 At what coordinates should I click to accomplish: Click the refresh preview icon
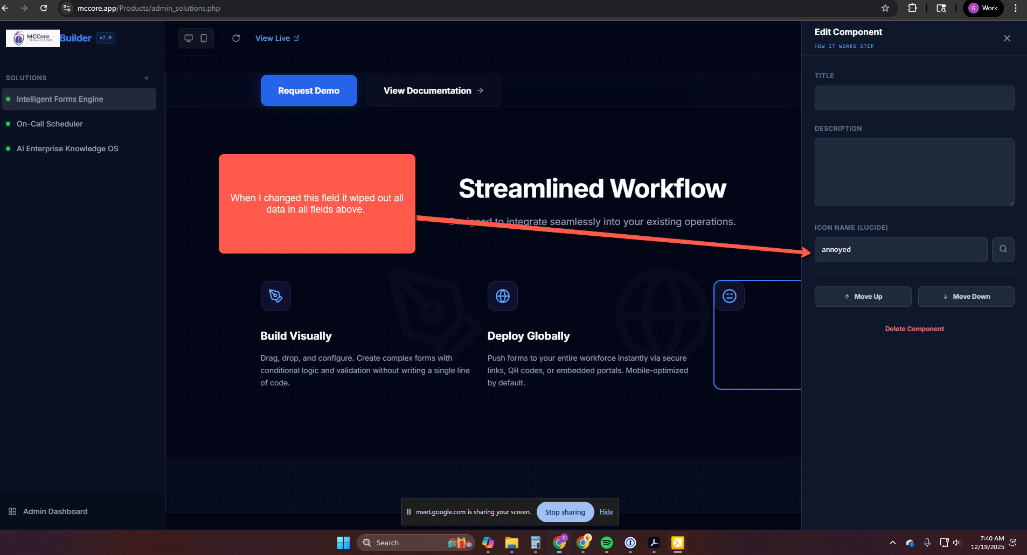click(236, 38)
